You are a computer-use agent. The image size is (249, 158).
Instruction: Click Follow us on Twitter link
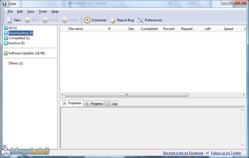pos(226,153)
